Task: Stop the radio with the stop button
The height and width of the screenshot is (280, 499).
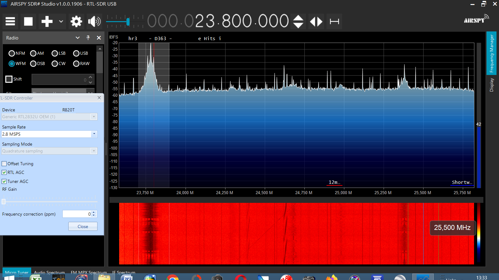Action: tap(28, 21)
